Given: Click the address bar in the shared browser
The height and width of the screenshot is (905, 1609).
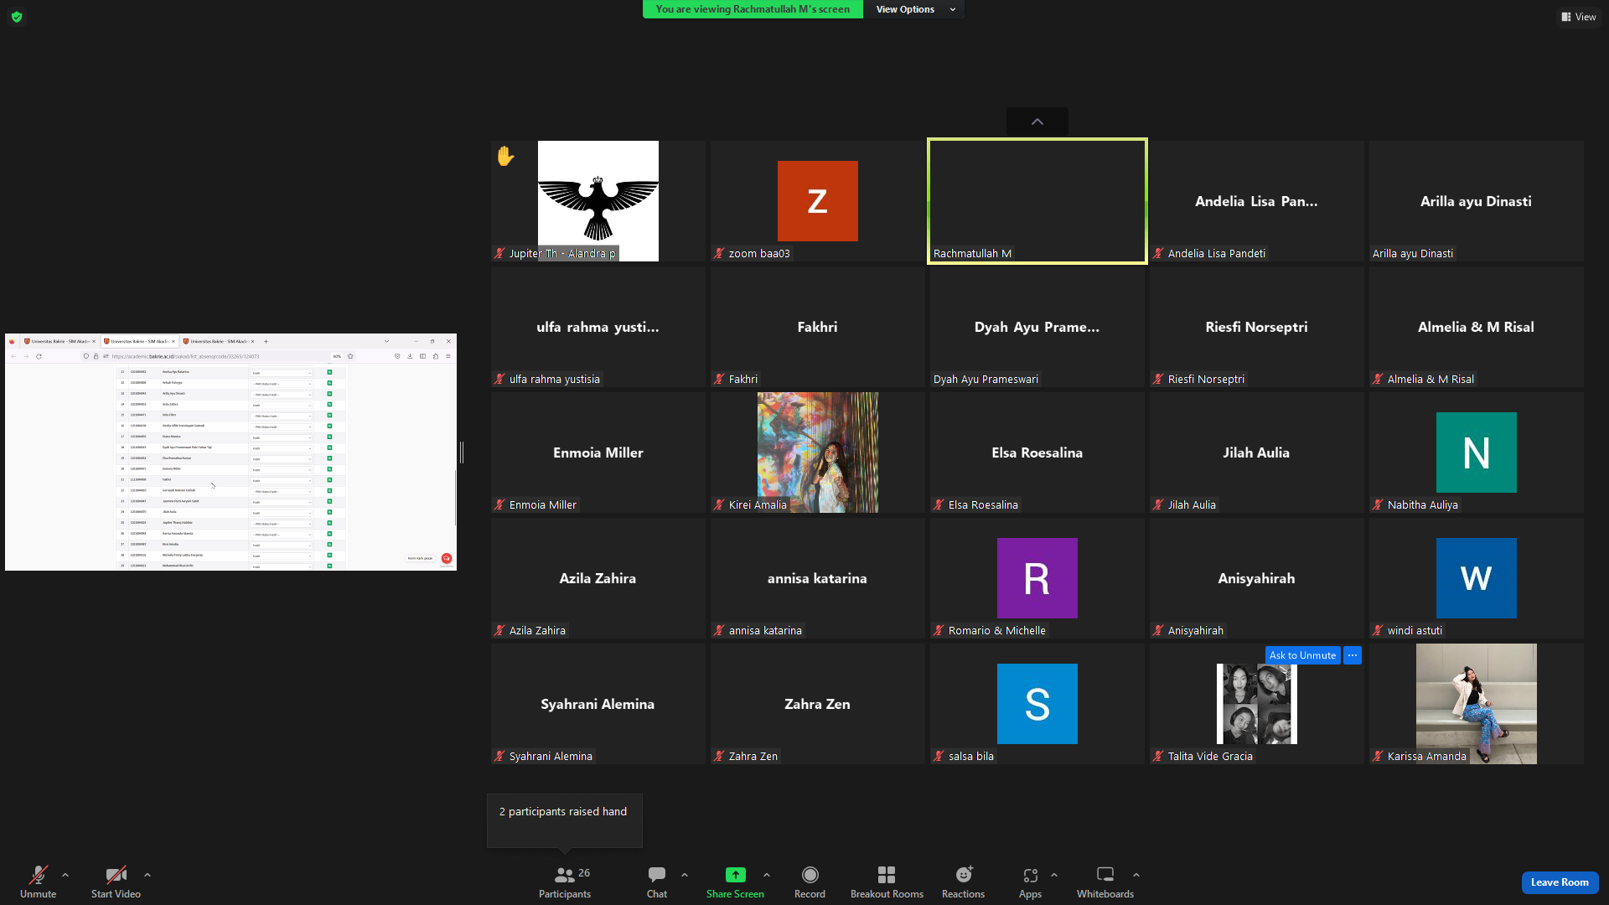Looking at the screenshot, I should (220, 356).
